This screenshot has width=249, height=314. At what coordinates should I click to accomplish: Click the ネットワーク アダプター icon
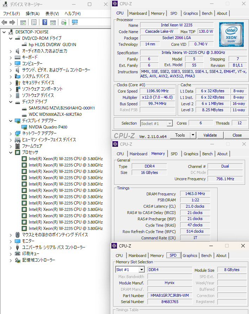pos(18,133)
